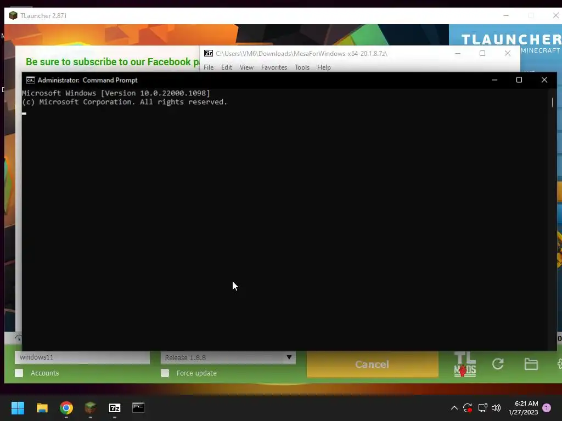Close the TLauncher window
The image size is (562, 421).
pos(555,15)
